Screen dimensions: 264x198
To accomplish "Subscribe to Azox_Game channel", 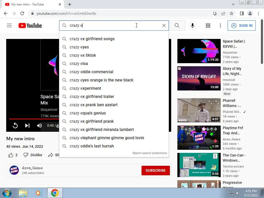I will [x=155, y=171].
